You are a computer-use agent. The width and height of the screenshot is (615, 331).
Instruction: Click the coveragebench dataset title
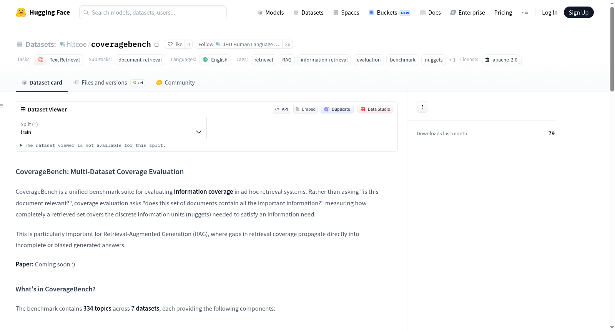tap(121, 44)
